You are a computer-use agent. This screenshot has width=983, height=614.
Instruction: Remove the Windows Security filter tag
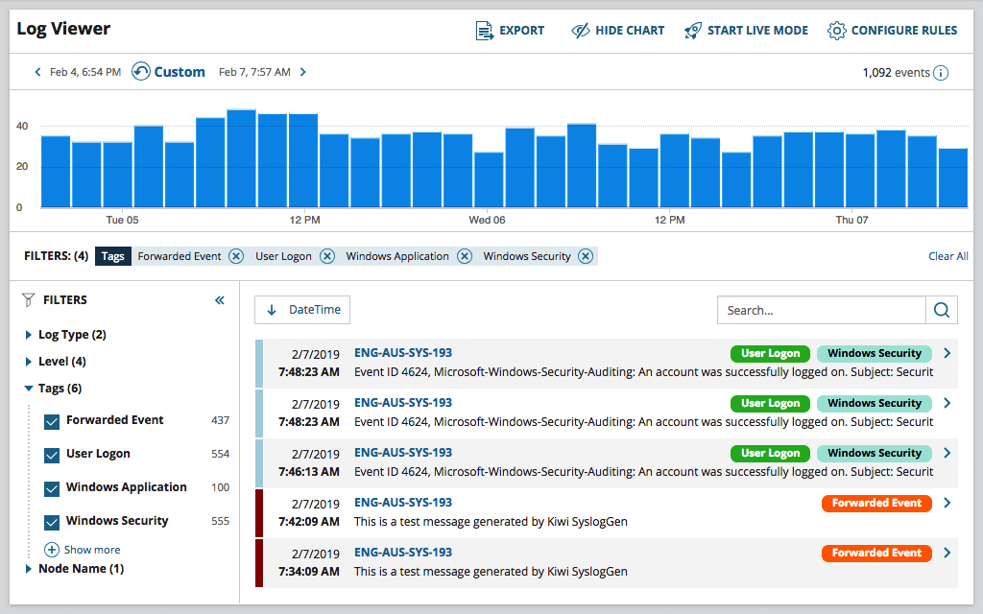pyautogui.click(x=585, y=256)
